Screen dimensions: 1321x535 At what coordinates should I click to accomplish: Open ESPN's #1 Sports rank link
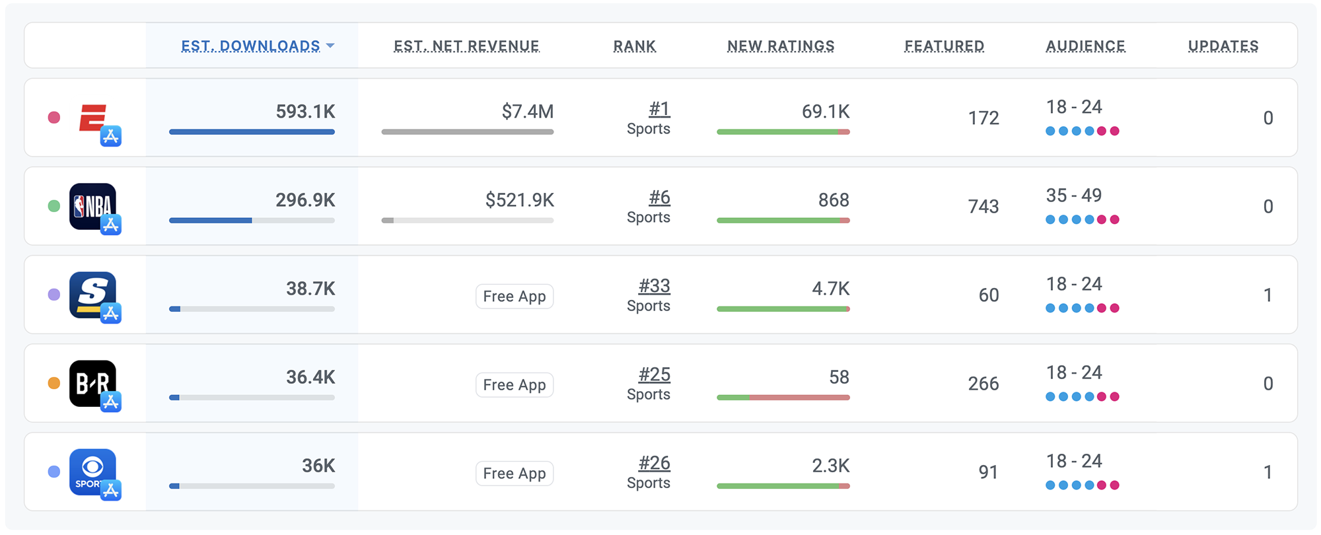click(x=658, y=109)
